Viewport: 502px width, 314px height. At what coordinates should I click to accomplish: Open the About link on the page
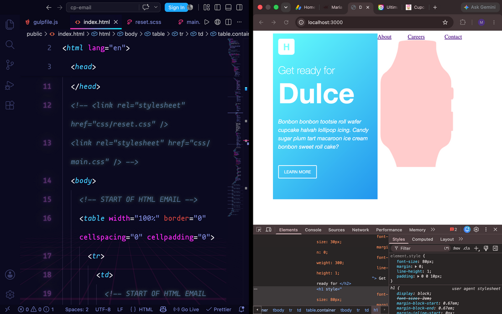point(384,37)
